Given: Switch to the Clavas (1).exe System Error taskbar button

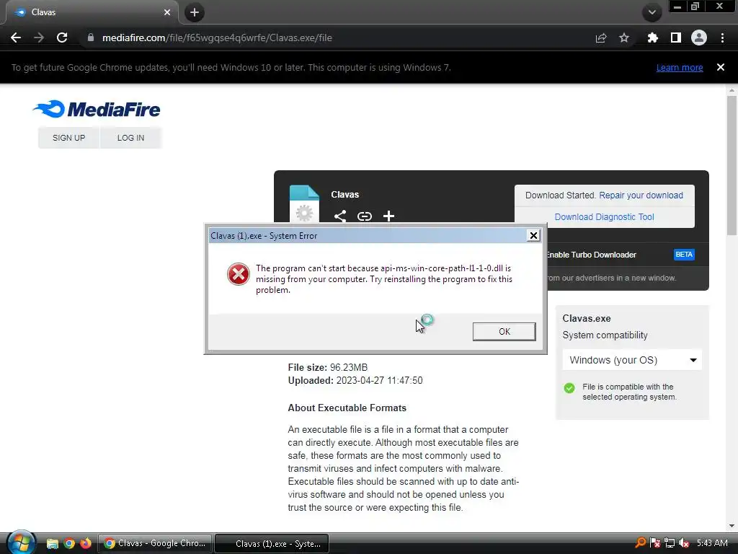Looking at the screenshot, I should (272, 543).
